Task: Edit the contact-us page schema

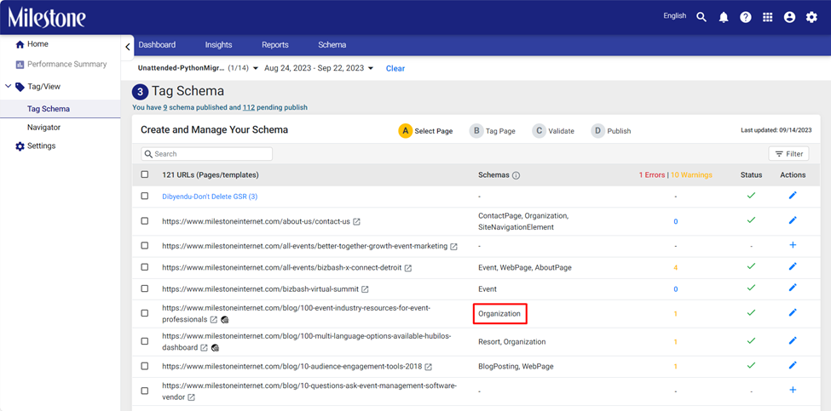Action: [x=793, y=220]
